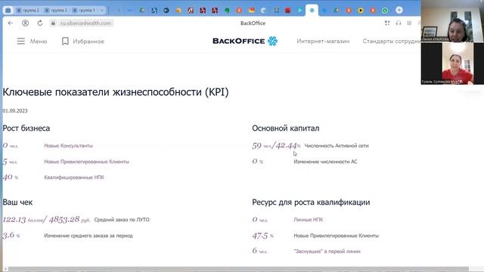Expand the tab groups dropdown chevron

(101, 10)
